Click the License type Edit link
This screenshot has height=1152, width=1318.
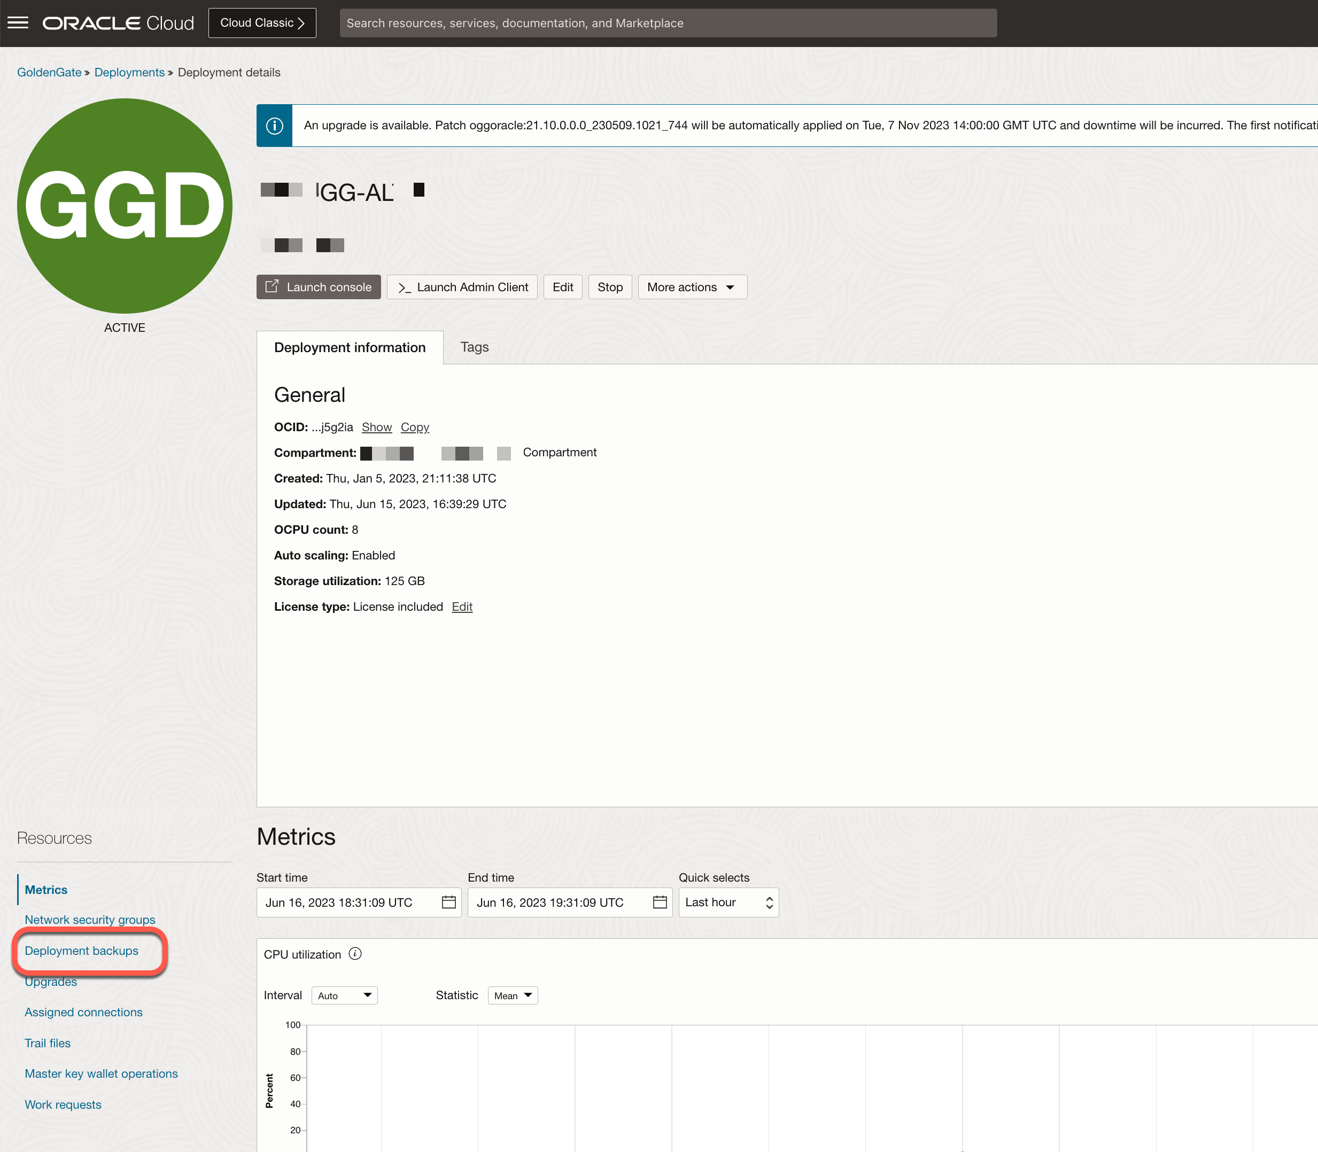point(461,606)
